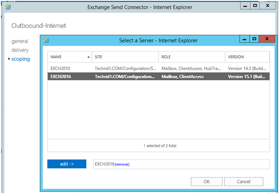Sort by SITE column header

coord(125,57)
